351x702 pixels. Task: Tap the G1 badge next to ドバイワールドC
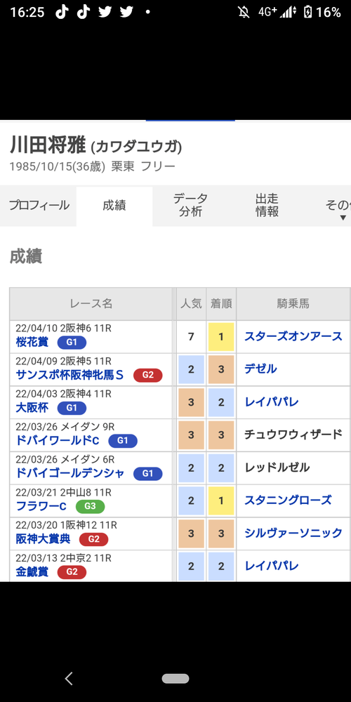pos(123,441)
